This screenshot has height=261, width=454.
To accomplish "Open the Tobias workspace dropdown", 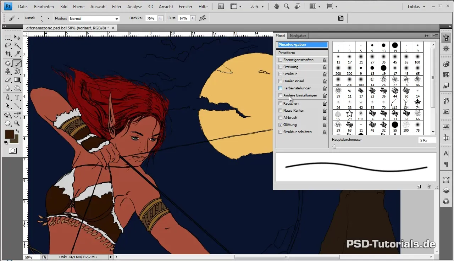I will coord(416,6).
